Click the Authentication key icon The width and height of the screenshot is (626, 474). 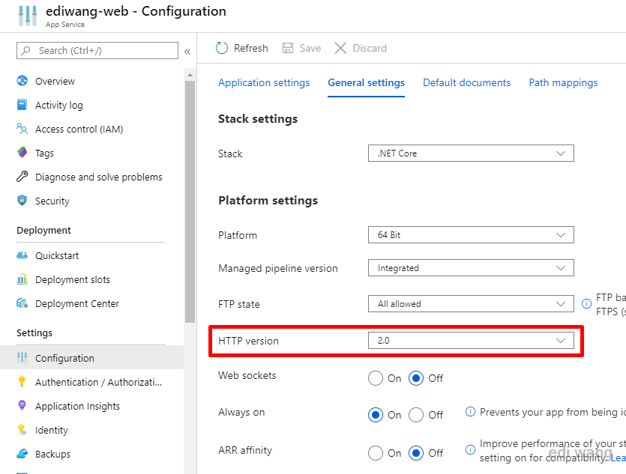tap(22, 382)
